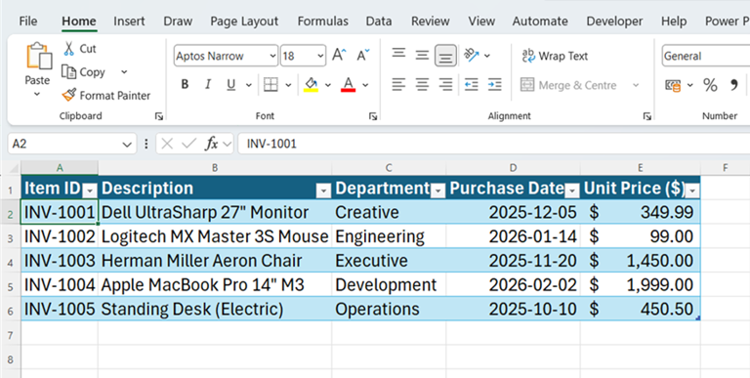Open the font size 18 dropdown
Image resolution: width=750 pixels, height=378 pixels.
(320, 56)
